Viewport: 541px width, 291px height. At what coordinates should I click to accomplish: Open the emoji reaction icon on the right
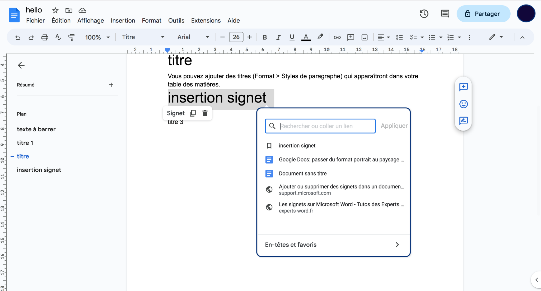(464, 104)
